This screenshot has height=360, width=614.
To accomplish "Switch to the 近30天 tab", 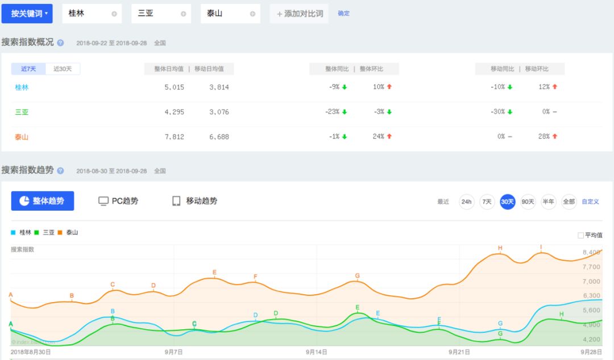I will [x=63, y=69].
